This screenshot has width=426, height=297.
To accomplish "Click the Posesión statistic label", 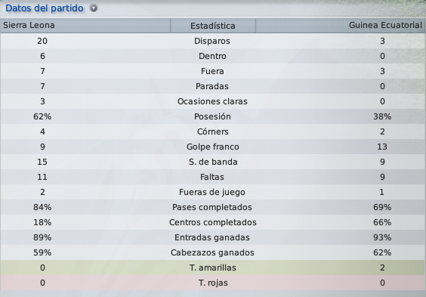I will [212, 116].
